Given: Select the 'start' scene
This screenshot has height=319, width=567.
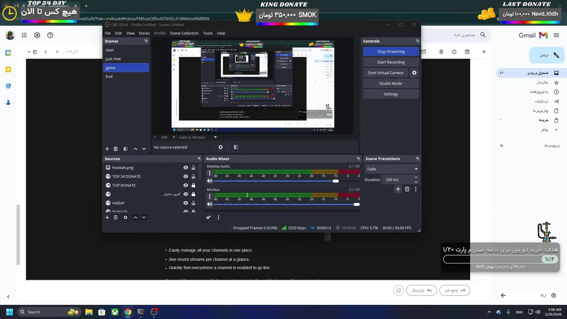Looking at the screenshot, I should click(126, 50).
